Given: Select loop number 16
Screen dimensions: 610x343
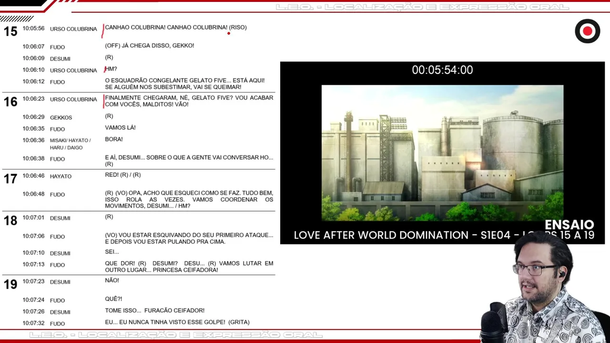Looking at the screenshot, I should 10,101.
